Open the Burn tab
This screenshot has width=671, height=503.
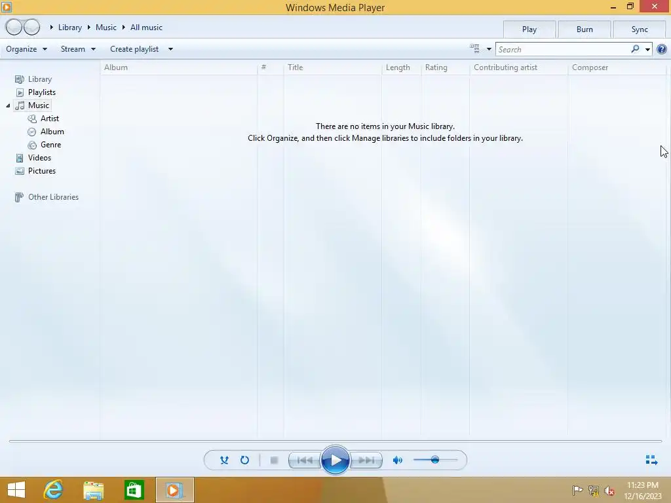pyautogui.click(x=585, y=29)
